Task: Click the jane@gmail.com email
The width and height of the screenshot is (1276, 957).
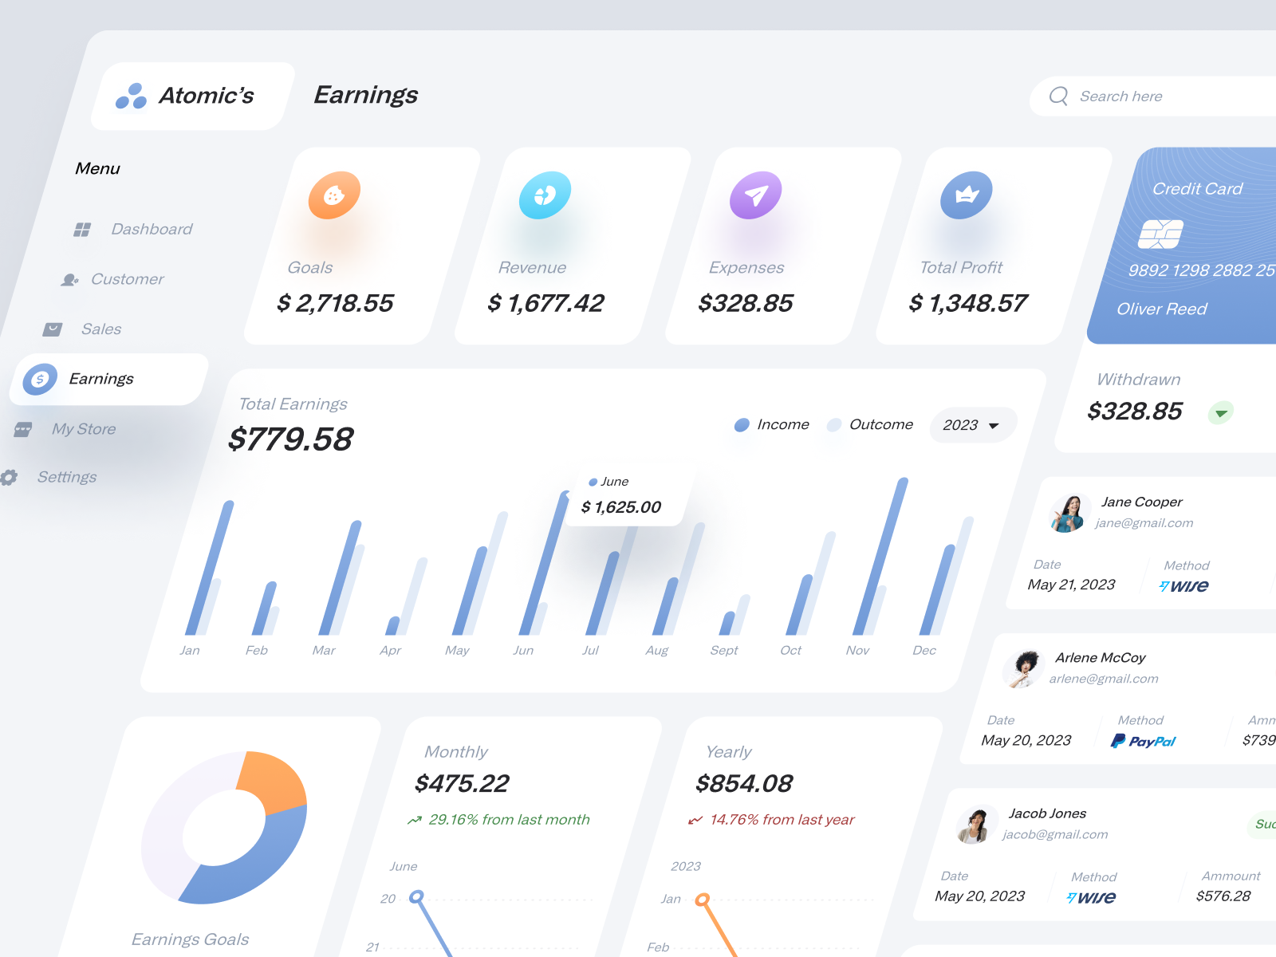Action: point(1144,523)
